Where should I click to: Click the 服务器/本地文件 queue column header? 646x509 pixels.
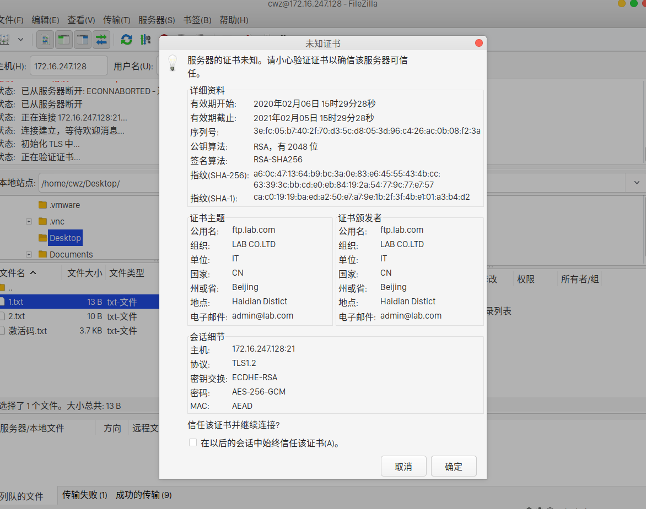coord(32,428)
